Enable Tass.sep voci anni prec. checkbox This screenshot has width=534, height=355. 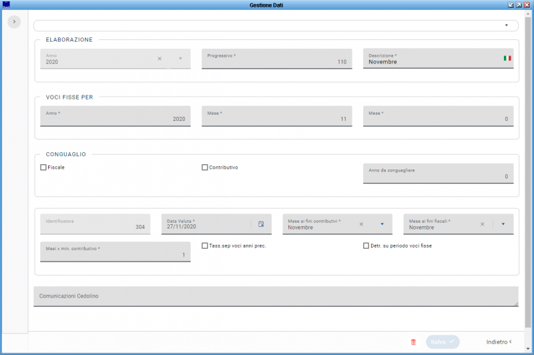(x=205, y=246)
